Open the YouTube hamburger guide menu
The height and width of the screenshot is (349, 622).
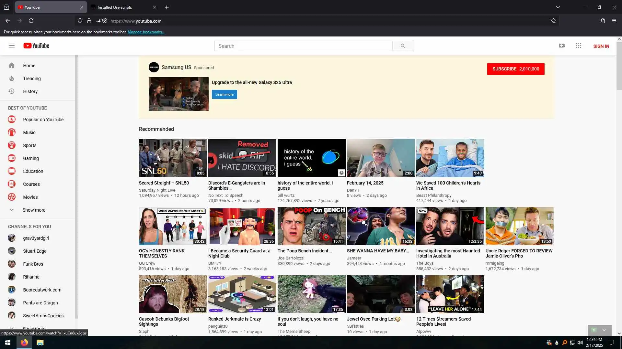12,46
